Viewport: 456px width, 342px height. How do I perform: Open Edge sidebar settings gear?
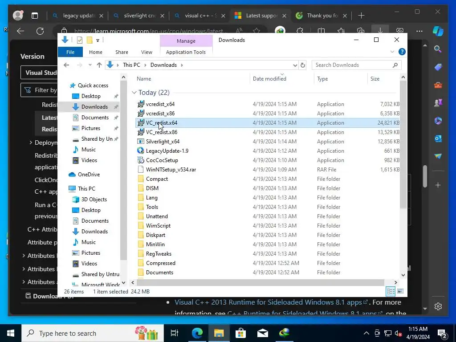point(438,306)
